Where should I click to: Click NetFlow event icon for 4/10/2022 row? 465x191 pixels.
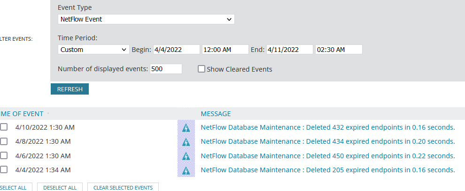coord(186,127)
